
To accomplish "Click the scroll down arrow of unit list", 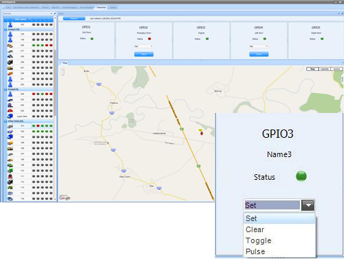I will tap(55, 200).
